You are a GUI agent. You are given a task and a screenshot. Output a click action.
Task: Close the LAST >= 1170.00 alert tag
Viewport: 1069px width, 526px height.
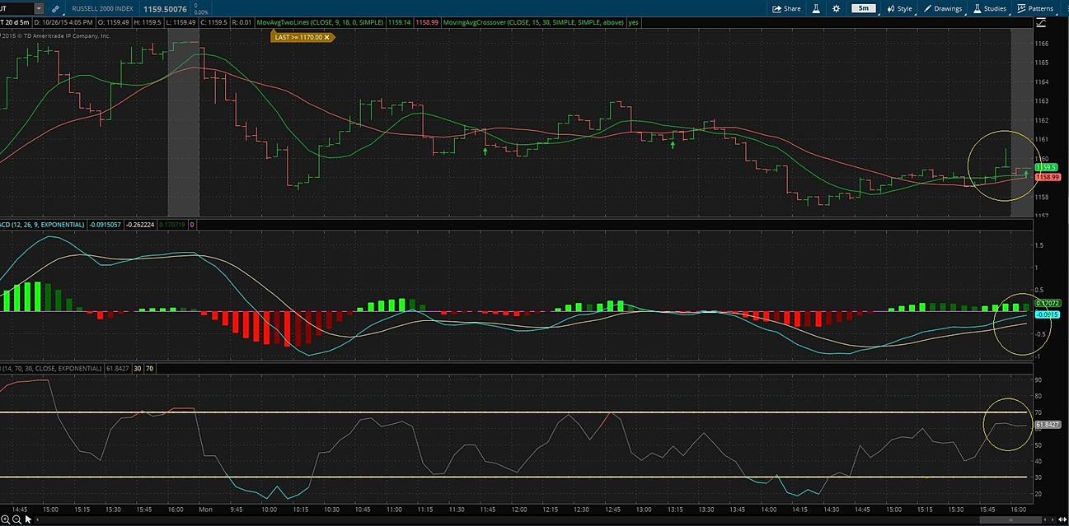point(326,37)
